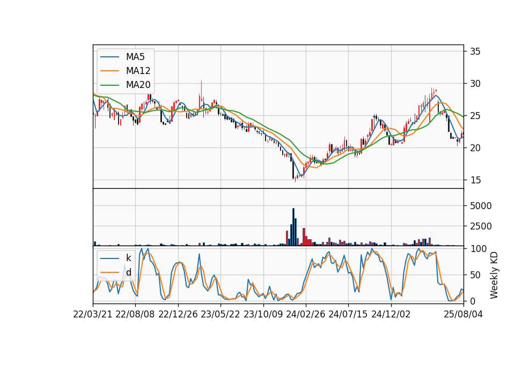Click the KD axis value 0
The image size is (515, 370).
pyautogui.click(x=473, y=301)
